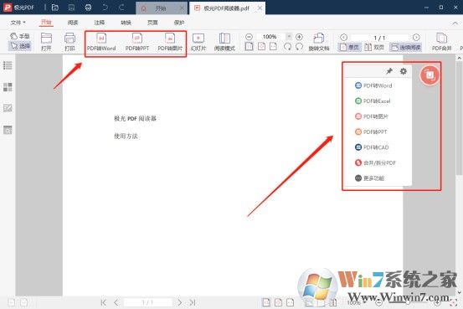Open the PDF合并 merge tool
Viewport: 463px width, 309px height.
click(441, 42)
